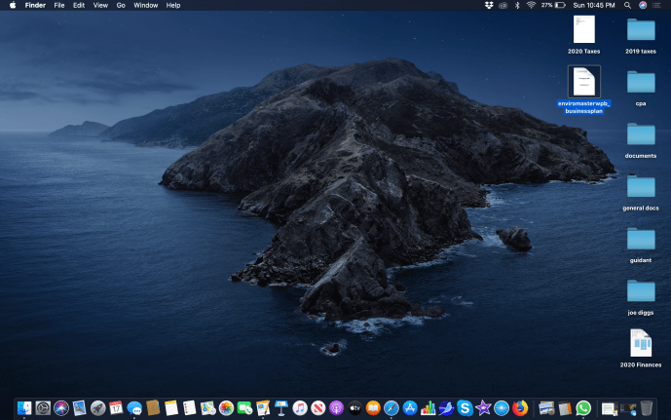Expand the Wi-Fi status menu
The height and width of the screenshot is (420, 671).
[531, 5]
